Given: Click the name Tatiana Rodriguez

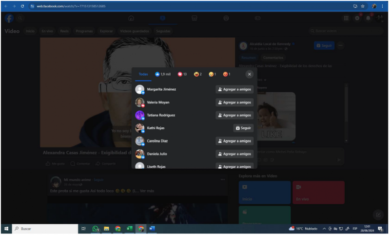Looking at the screenshot, I should 161,116.
